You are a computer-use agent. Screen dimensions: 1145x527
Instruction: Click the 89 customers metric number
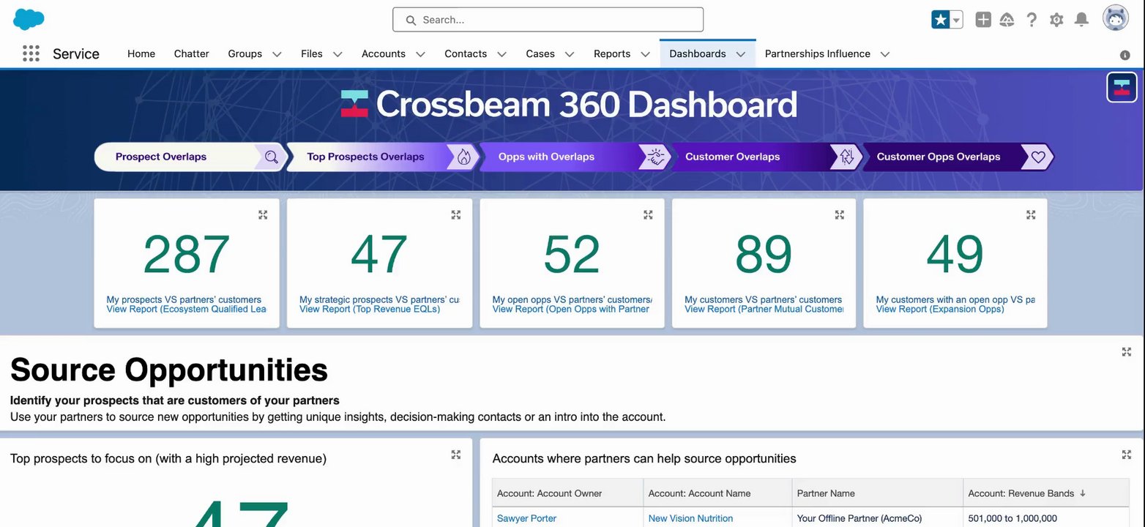click(764, 255)
